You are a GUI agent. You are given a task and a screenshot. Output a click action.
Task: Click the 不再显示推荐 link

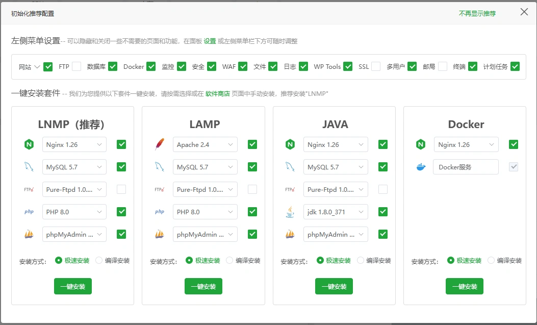click(x=477, y=14)
